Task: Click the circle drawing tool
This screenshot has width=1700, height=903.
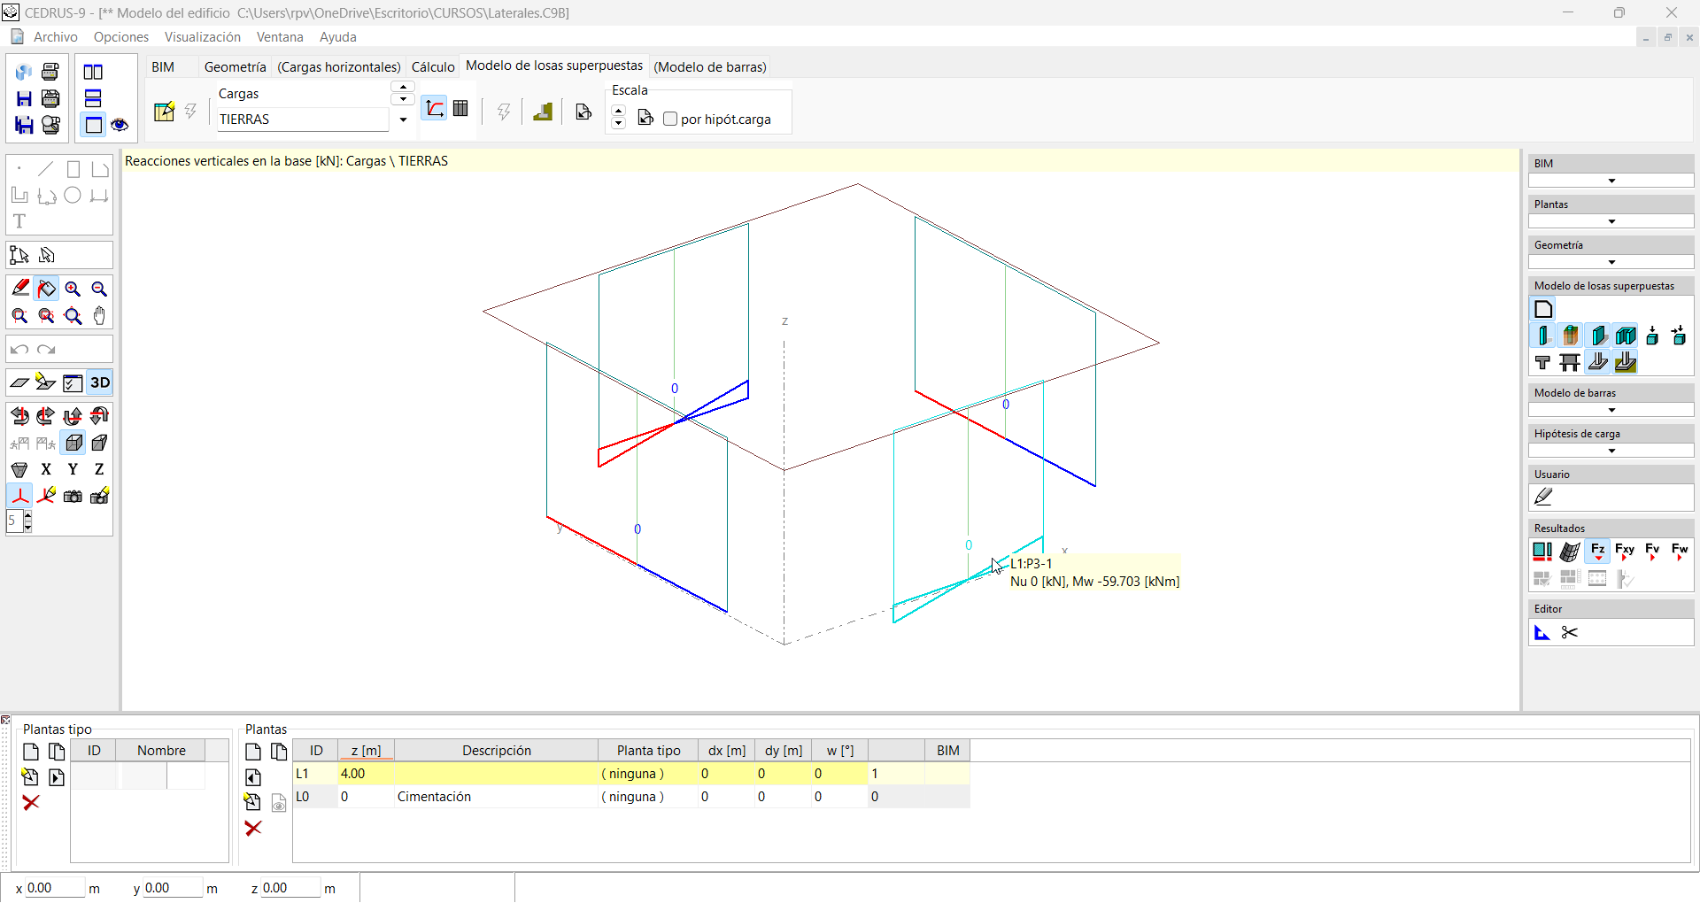Action: coord(73,196)
